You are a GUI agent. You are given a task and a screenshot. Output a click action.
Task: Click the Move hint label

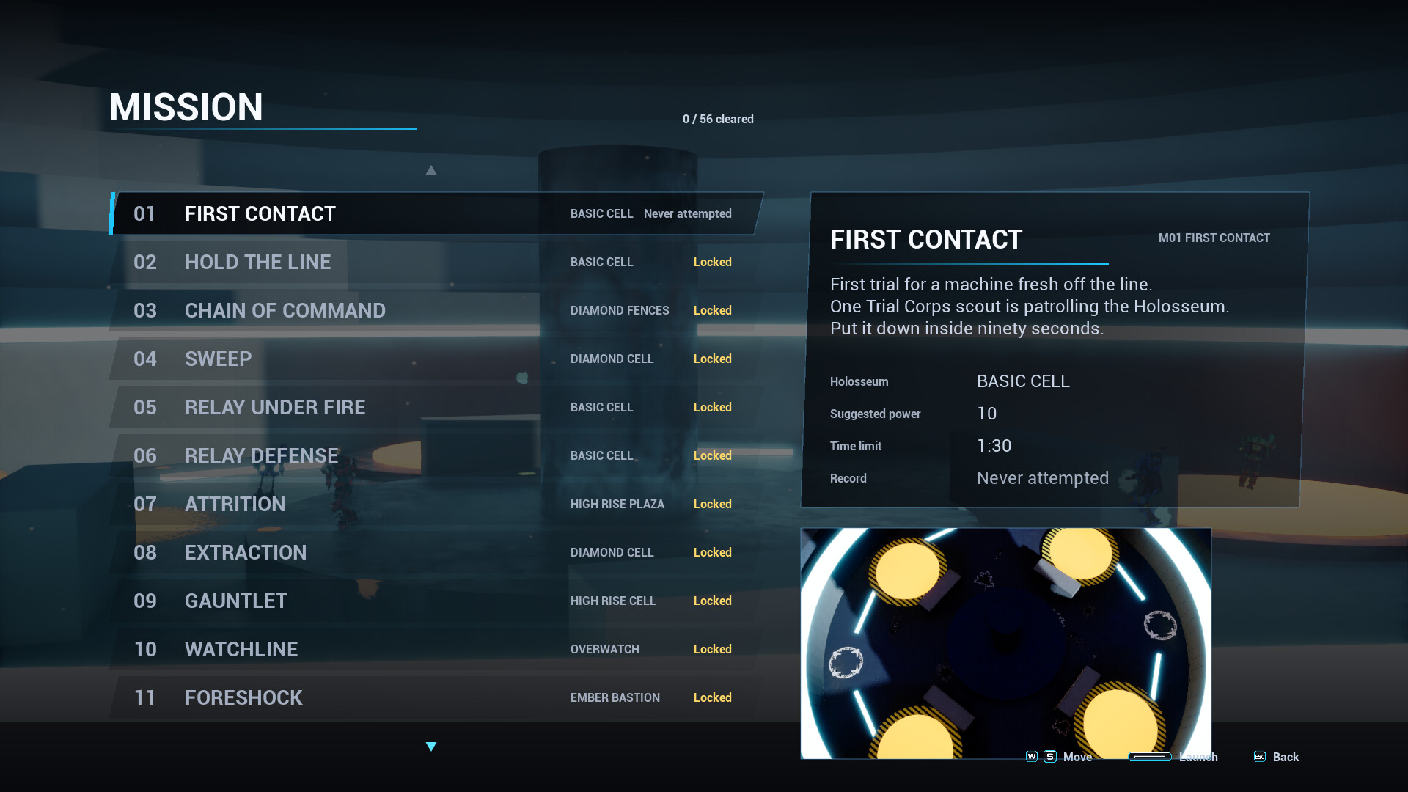point(1077,757)
